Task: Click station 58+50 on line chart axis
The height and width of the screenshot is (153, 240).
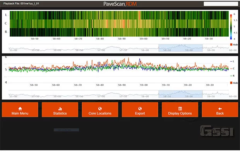Action: pos(34,85)
